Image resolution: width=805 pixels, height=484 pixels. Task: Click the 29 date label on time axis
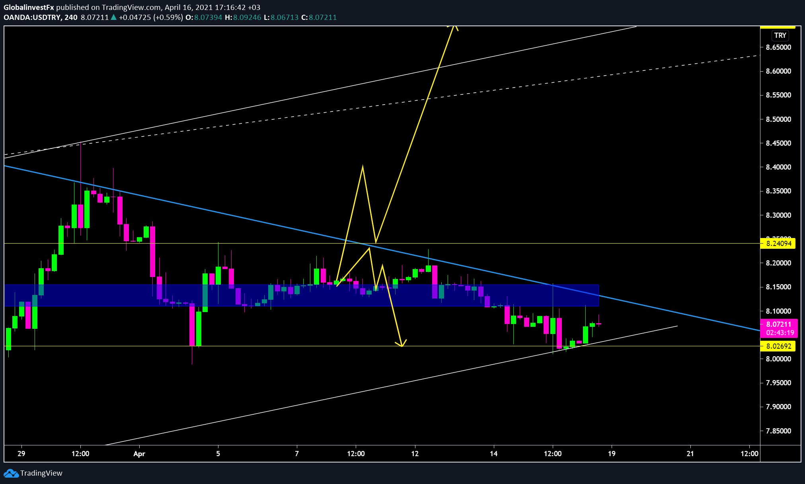[x=21, y=454]
